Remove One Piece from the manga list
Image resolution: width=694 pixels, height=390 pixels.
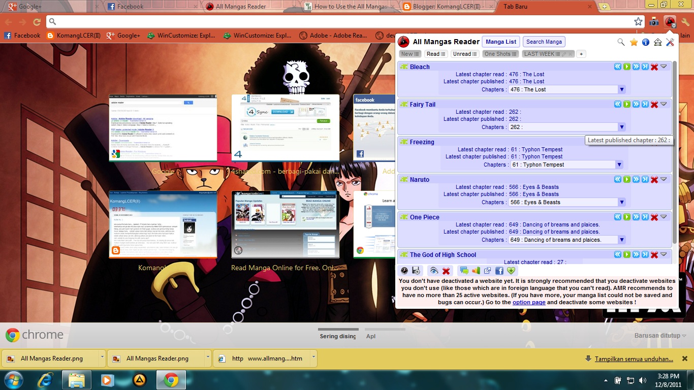[654, 217]
